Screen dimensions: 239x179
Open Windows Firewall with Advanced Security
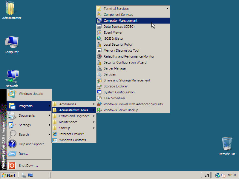[133, 104]
